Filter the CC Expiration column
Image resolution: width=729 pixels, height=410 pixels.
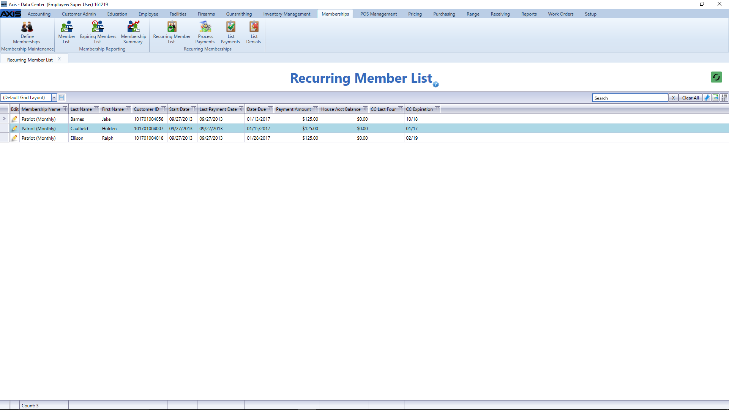(437, 109)
